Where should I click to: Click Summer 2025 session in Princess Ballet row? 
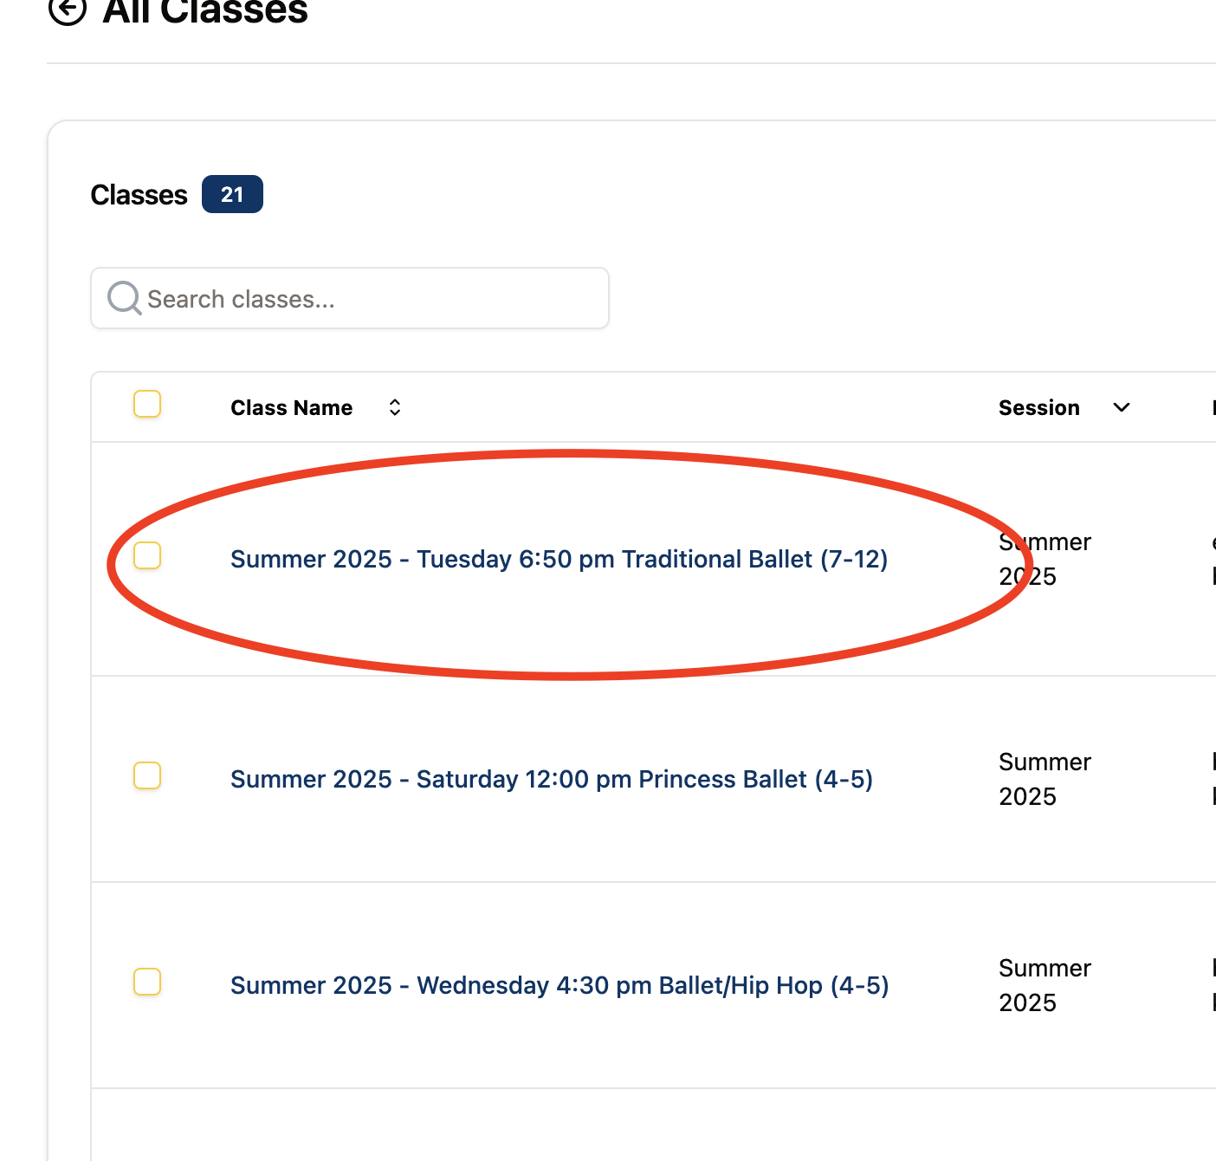(x=1045, y=779)
